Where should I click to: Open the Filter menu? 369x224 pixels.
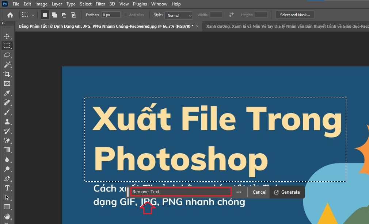(100, 4)
